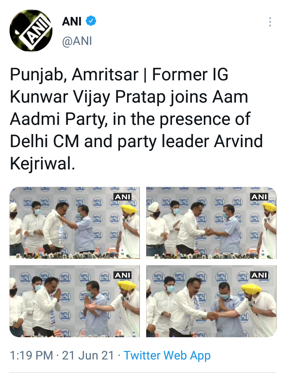This screenshot has height=373, width=286.
Task: Click ANI watermark on top-left photo
Action: (123, 197)
